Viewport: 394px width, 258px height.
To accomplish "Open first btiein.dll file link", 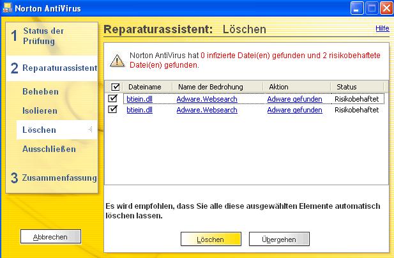I will (x=139, y=99).
